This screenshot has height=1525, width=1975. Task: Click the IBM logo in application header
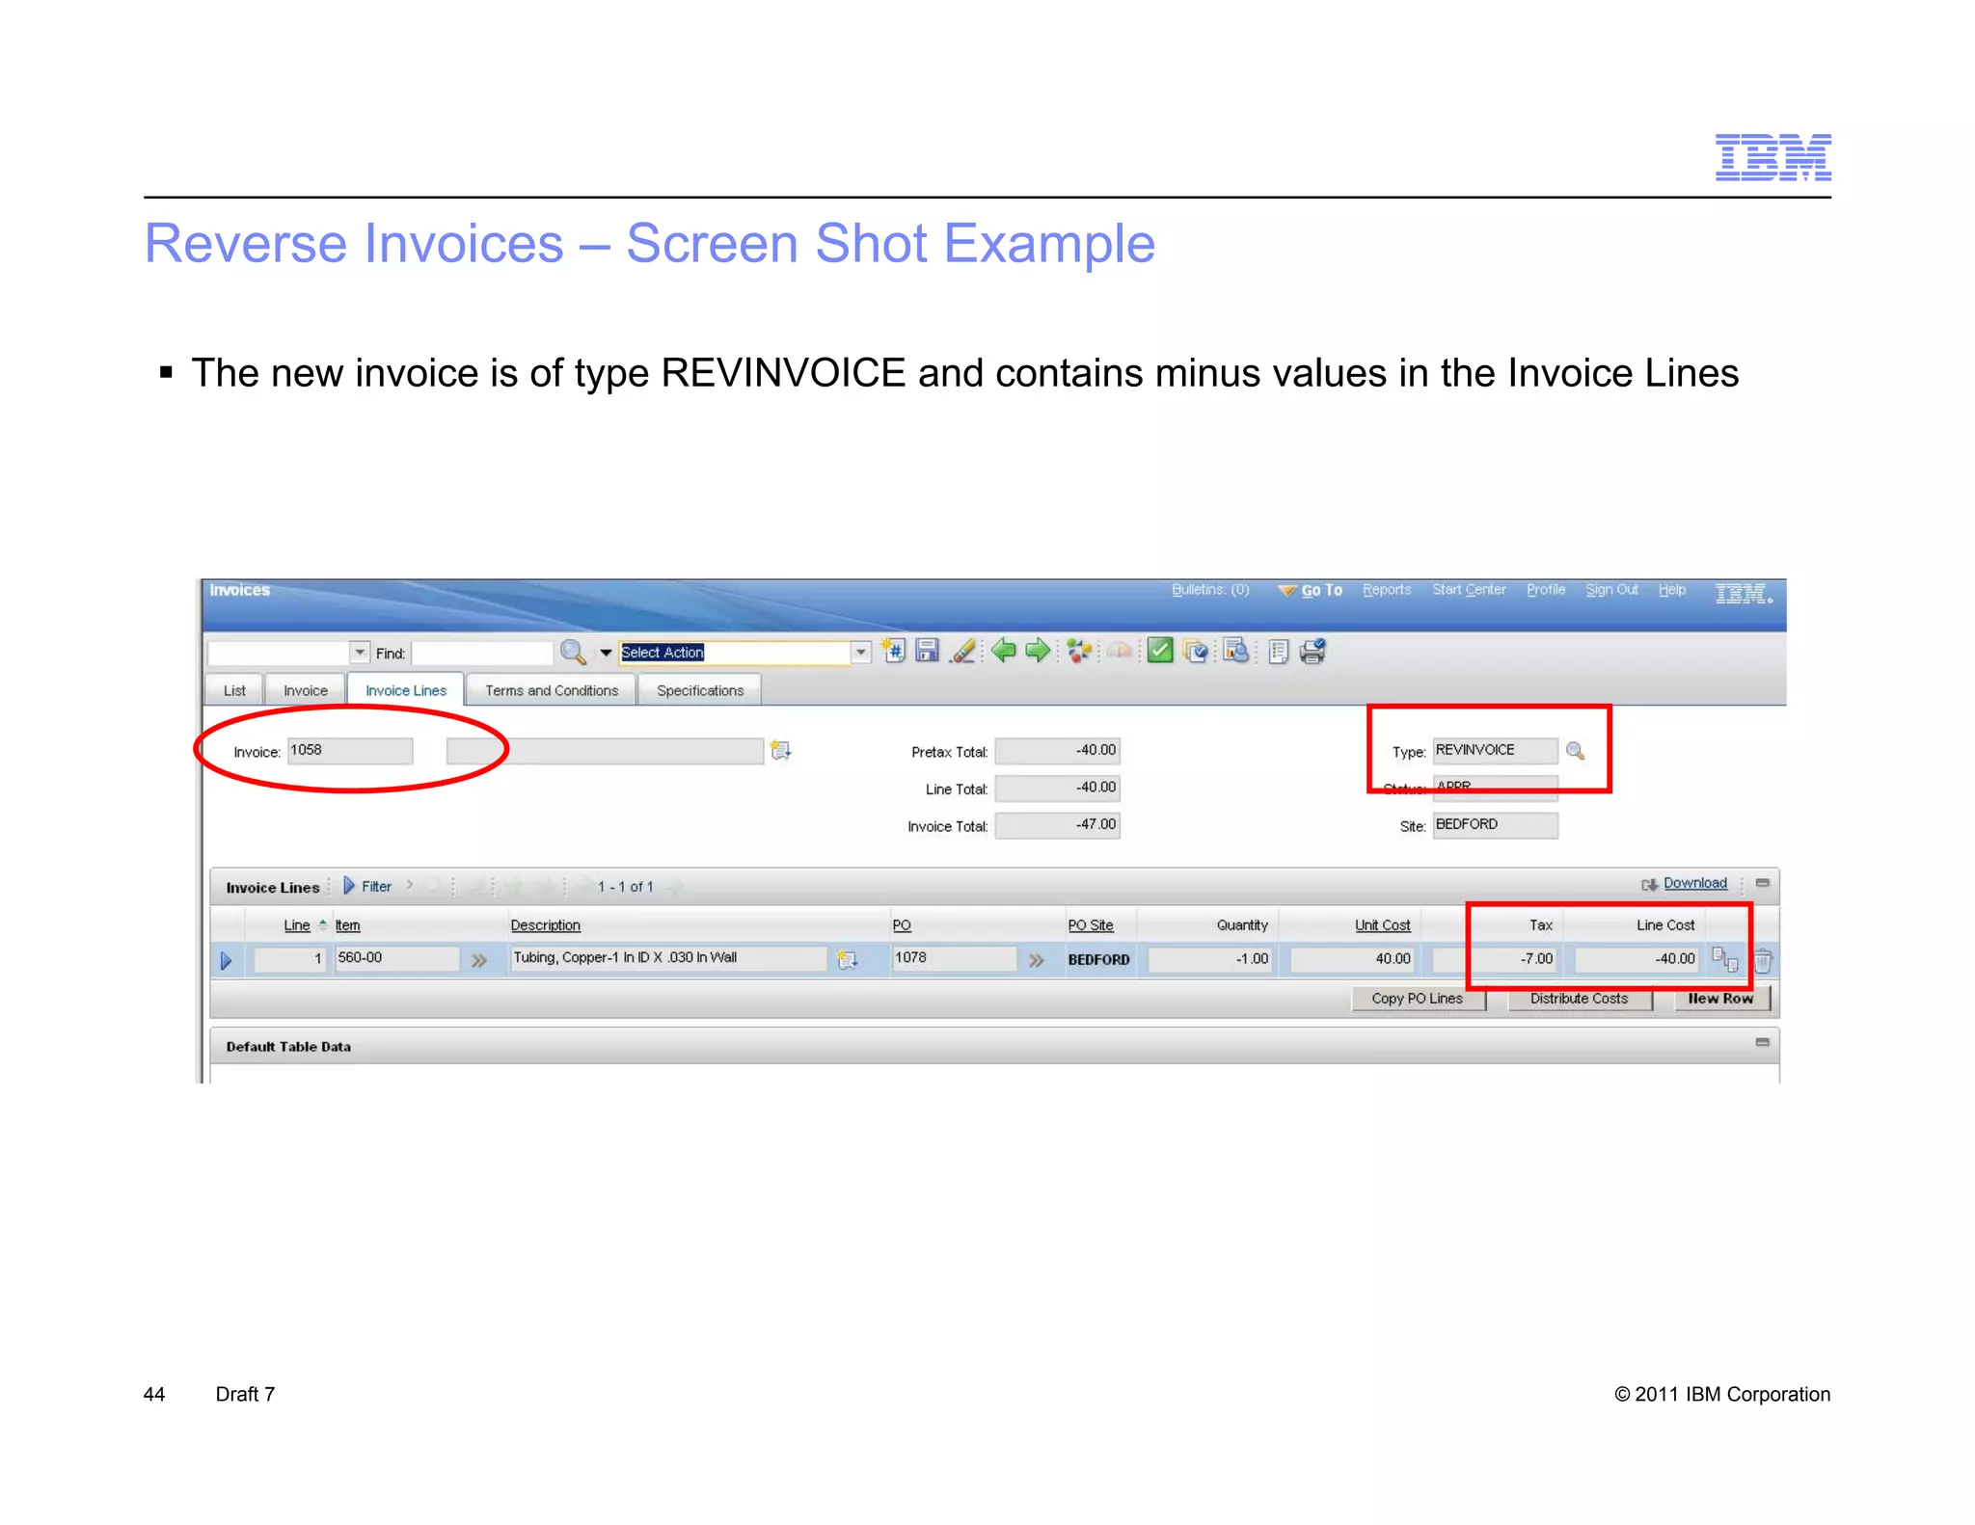coord(1744,593)
